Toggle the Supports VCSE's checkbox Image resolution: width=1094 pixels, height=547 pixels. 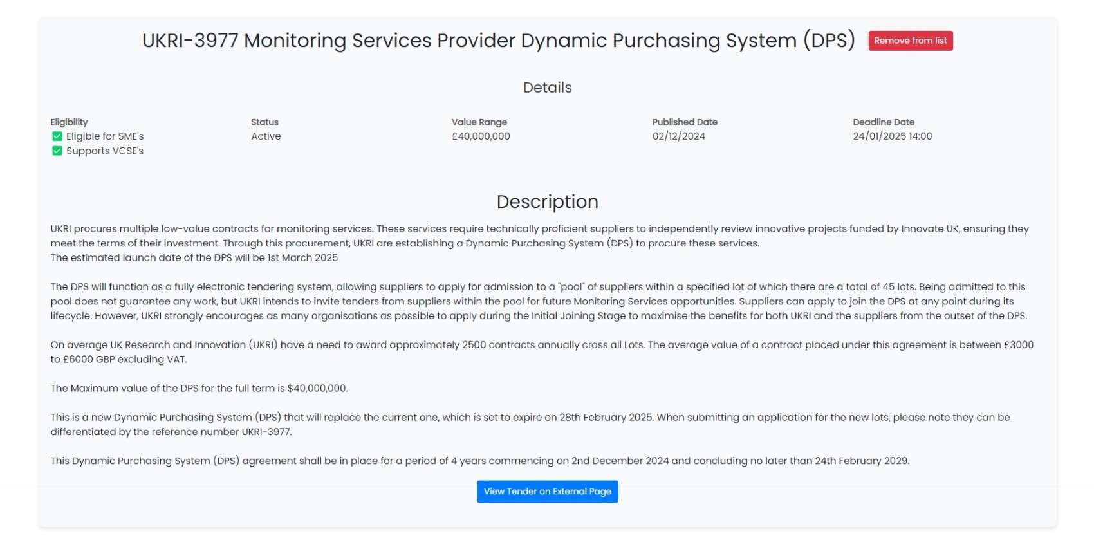click(x=57, y=151)
